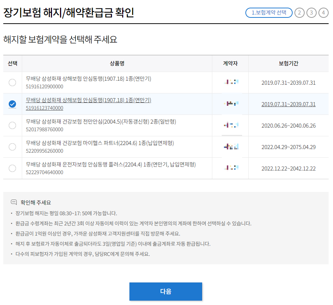Click contract number 52017988760000

coord(44,129)
